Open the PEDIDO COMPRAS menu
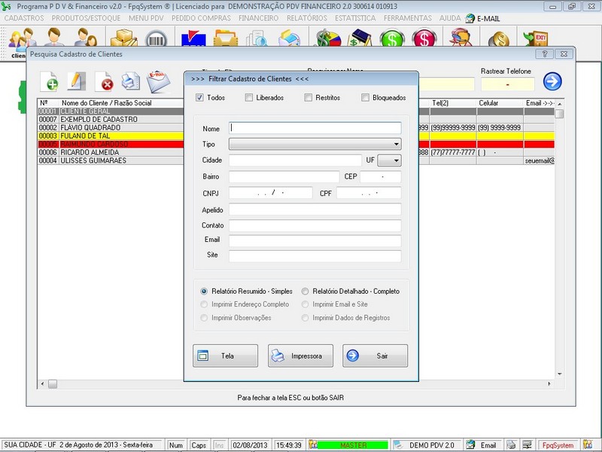 pyautogui.click(x=201, y=18)
